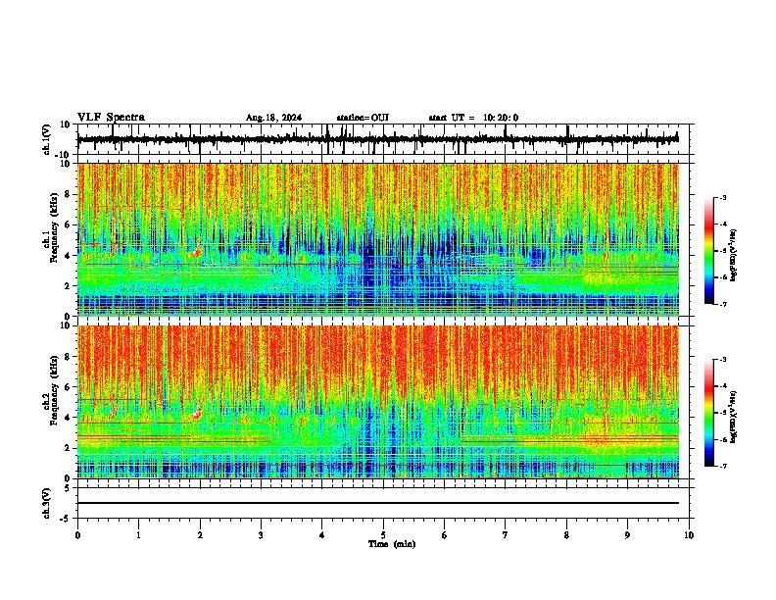
Task: Click the 'start UT = 10:20:0' header text
Action: [473, 118]
